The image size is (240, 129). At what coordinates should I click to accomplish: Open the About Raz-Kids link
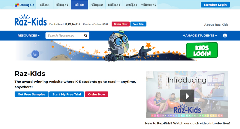[x=216, y=25]
